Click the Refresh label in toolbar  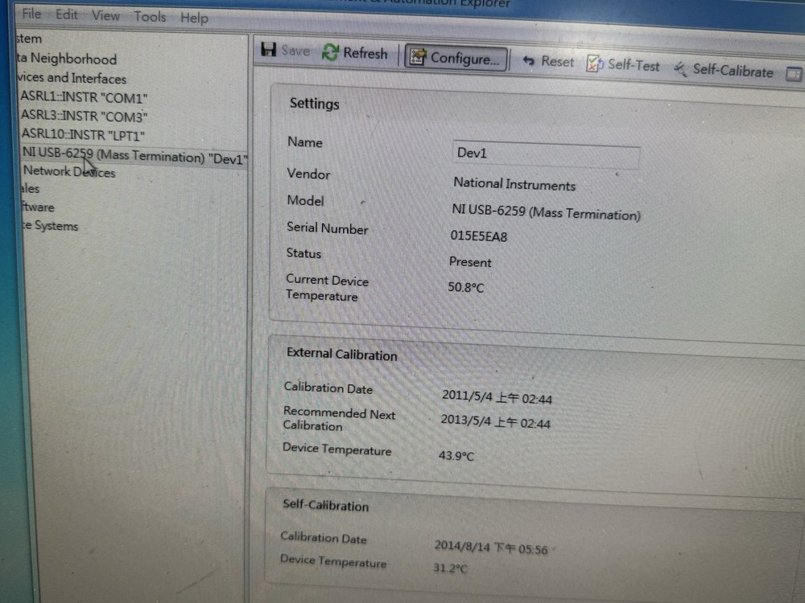(365, 53)
